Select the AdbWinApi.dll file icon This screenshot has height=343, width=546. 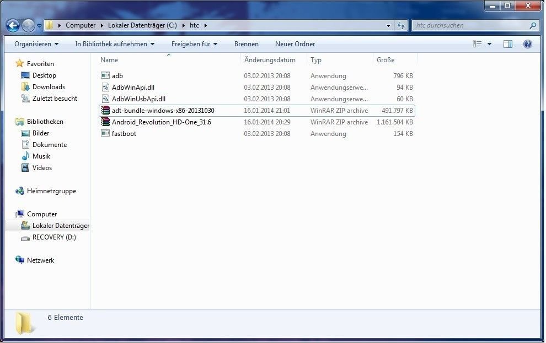click(105, 87)
